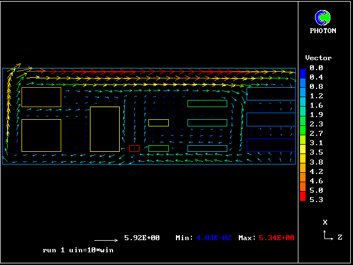The image size is (353, 265).
Task: Select the small yellow horizontal rectangle
Action: [158, 123]
